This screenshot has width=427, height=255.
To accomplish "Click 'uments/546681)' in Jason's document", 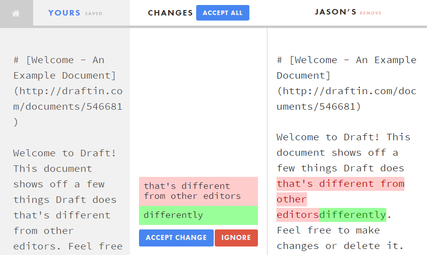I will pyautogui.click(x=319, y=106).
